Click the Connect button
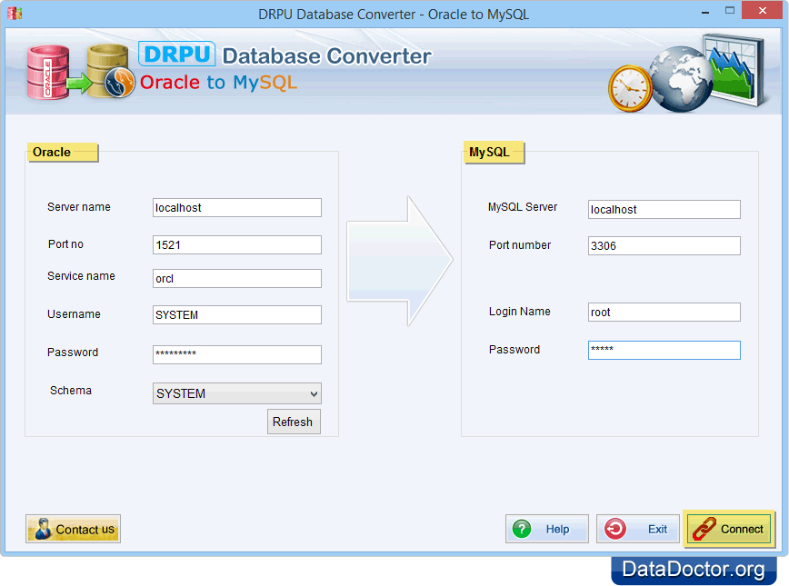This screenshot has height=586, width=789. coord(729,529)
